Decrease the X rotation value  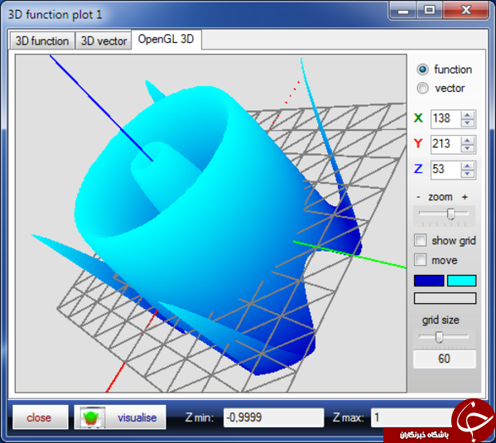[467, 123]
